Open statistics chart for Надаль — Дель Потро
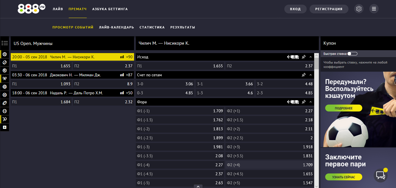Image resolution: width=396 pixels, height=188 pixels. [122, 93]
